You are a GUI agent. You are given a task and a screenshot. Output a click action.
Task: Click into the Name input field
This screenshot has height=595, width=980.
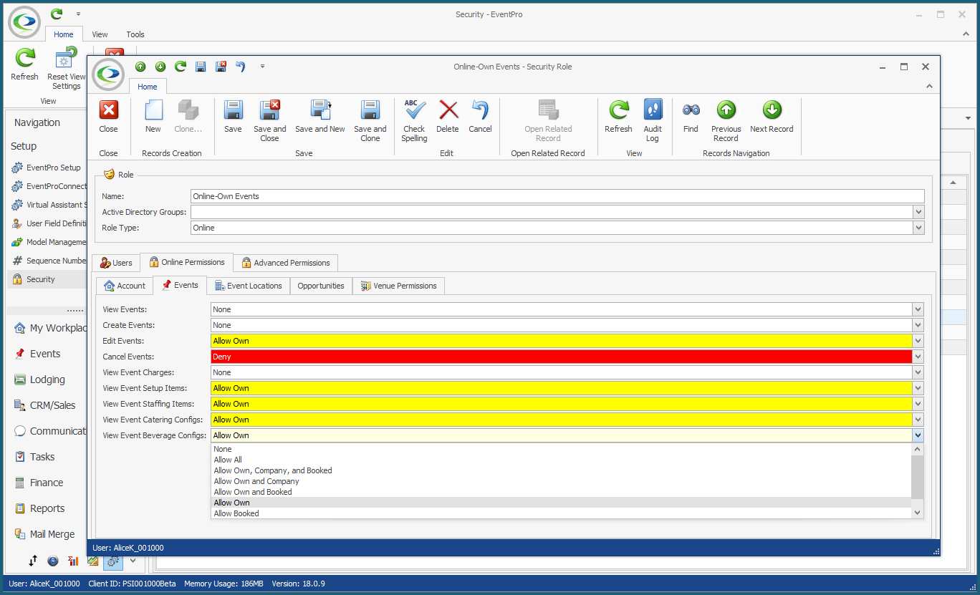click(x=557, y=196)
